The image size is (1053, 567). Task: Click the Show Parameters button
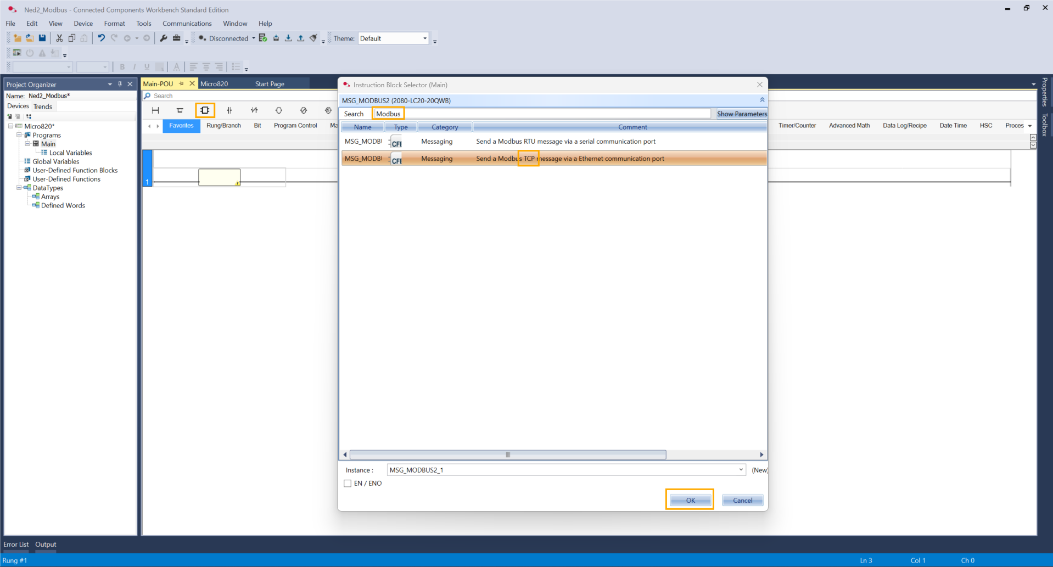click(741, 114)
